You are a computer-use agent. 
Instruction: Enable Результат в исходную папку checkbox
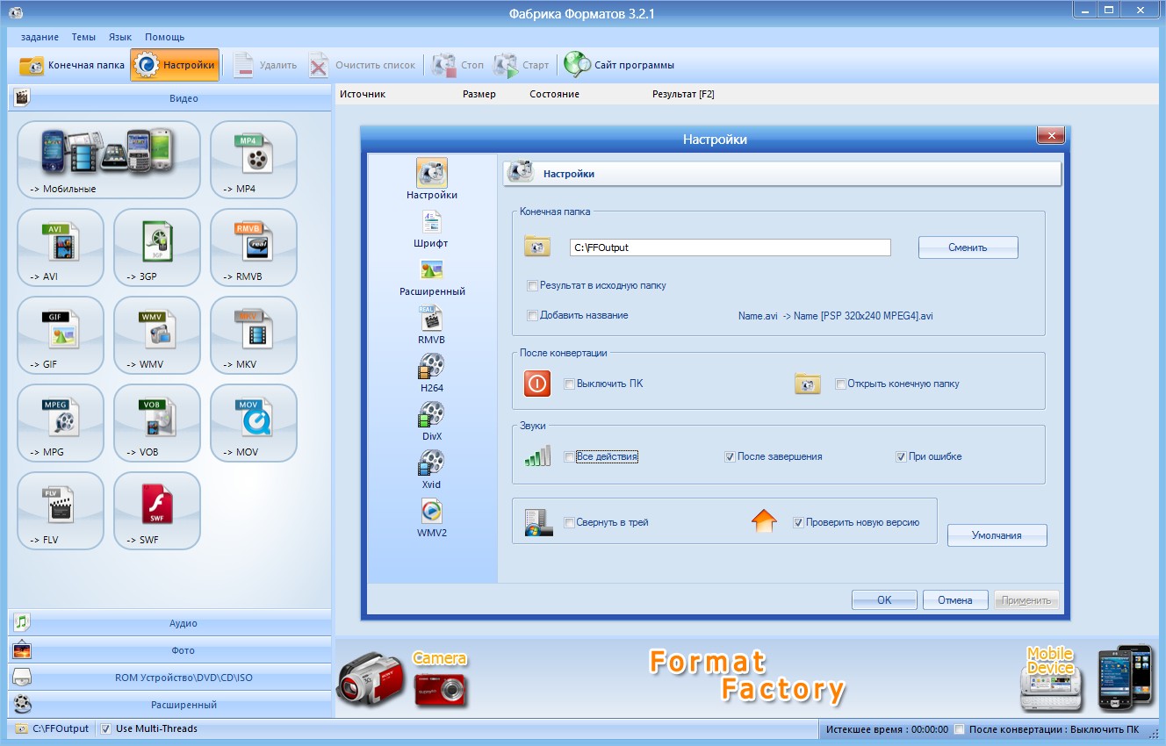(532, 285)
